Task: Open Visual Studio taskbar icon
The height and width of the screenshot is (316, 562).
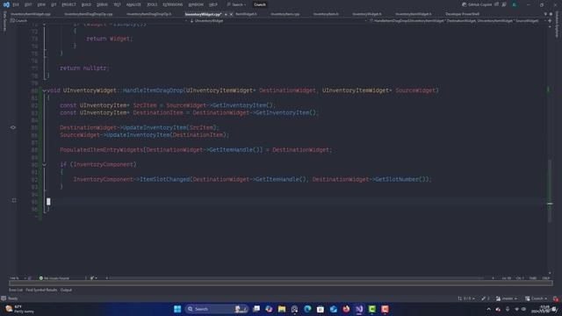Action: [x=359, y=309]
